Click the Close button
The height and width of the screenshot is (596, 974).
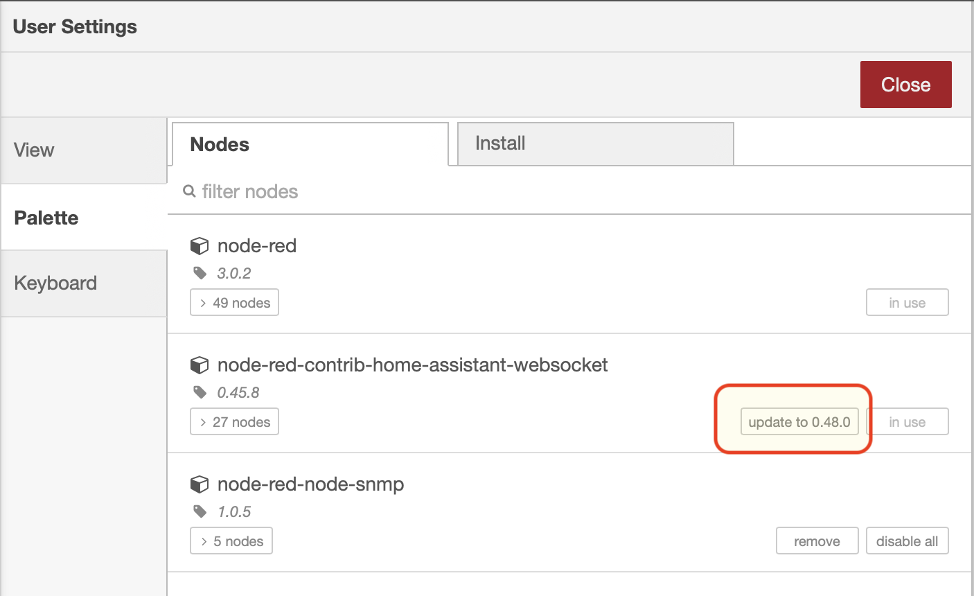point(905,85)
